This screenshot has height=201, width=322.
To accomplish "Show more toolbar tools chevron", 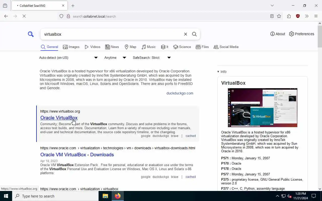I will 307,16.
